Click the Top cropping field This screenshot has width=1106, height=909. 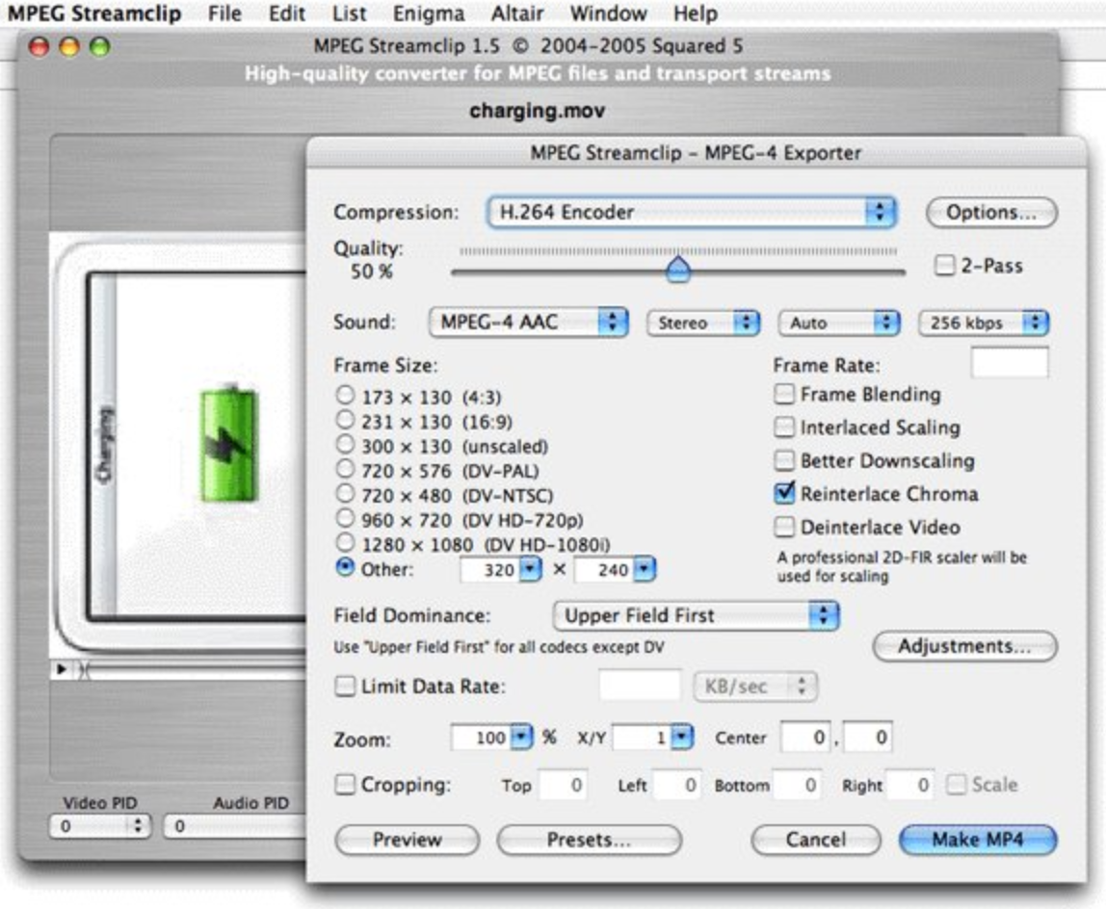[563, 785]
